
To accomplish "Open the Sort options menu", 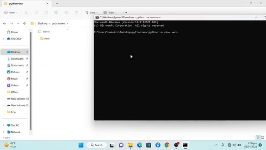I will click(91, 12).
